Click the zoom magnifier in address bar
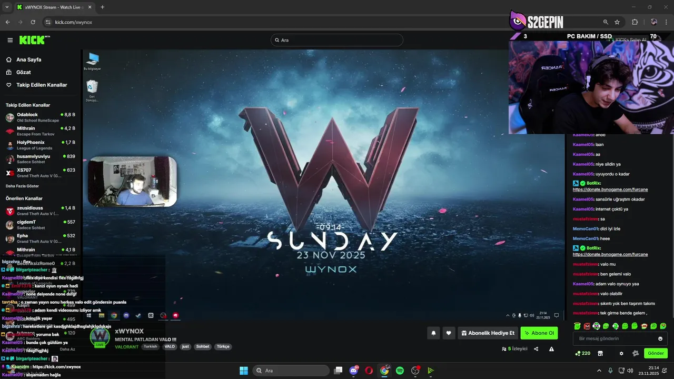Screen dimensions: 674x379 coord(606,22)
